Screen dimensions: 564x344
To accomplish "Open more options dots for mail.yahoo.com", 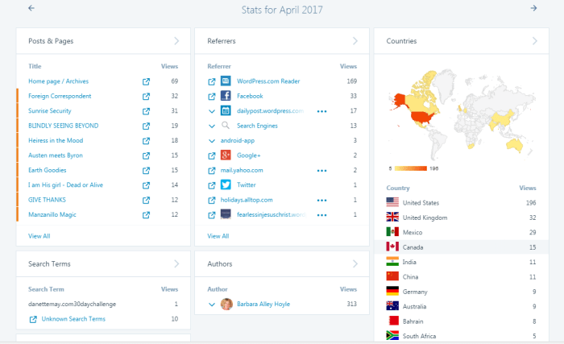I will [x=322, y=171].
